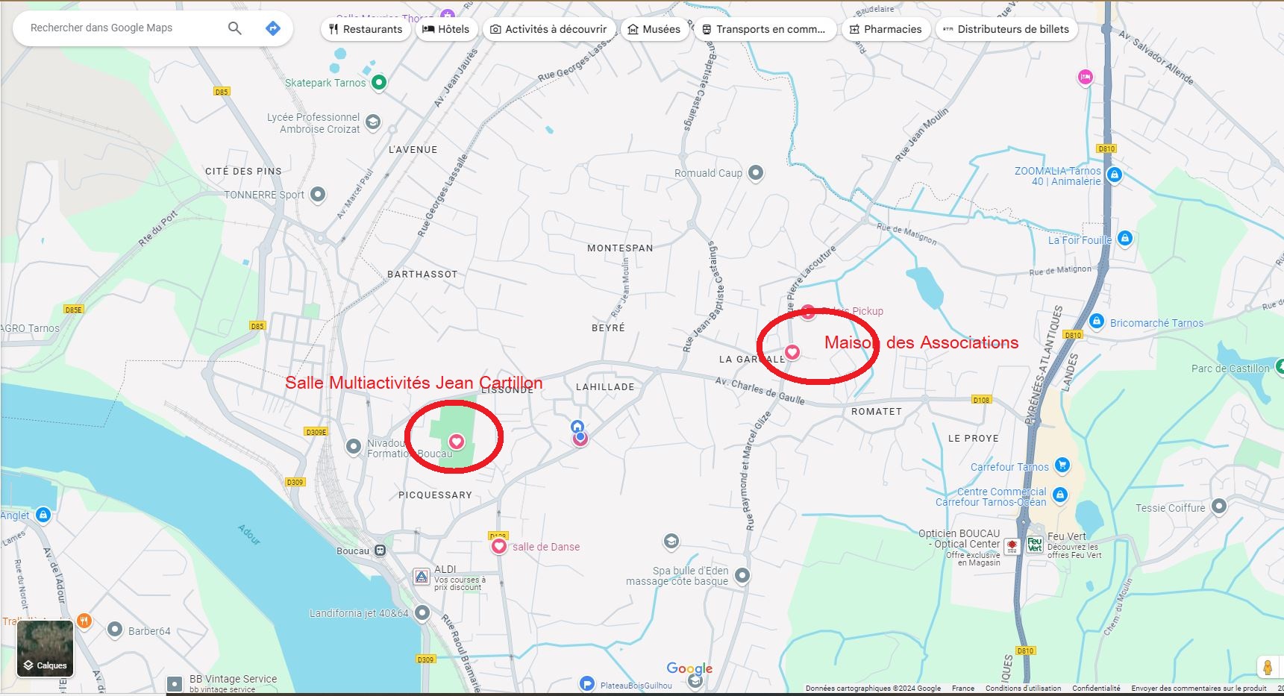
Task: Open directions with the blue arrow icon
Action: 273,28
